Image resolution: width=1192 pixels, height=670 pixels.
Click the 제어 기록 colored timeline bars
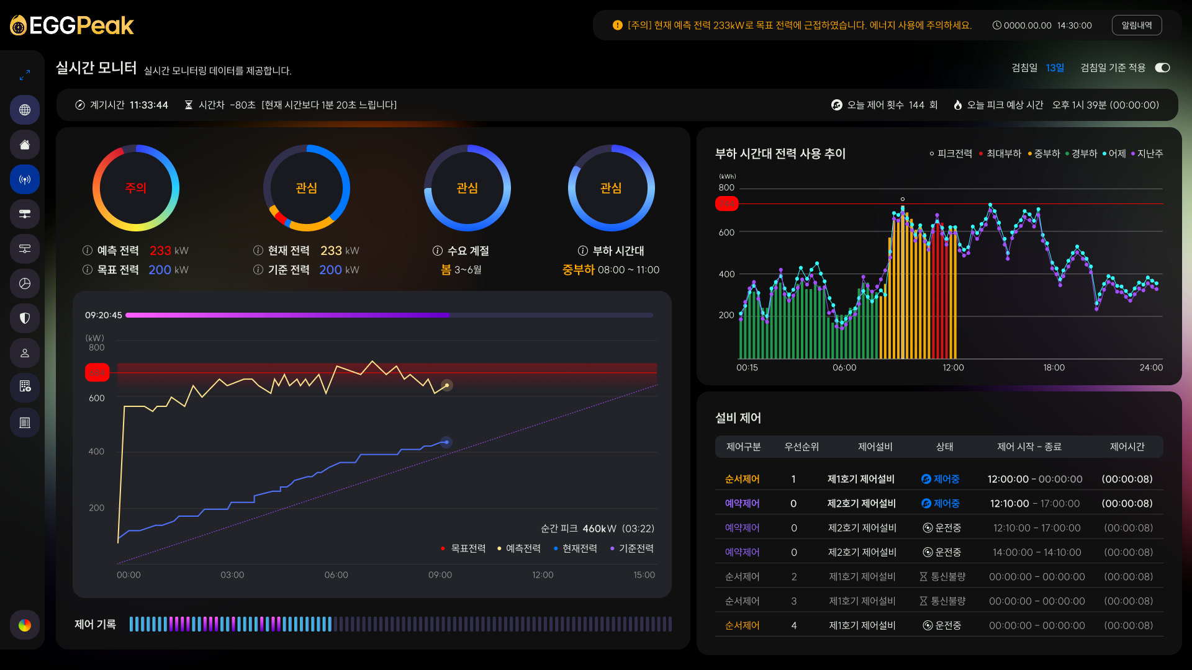click(x=400, y=624)
